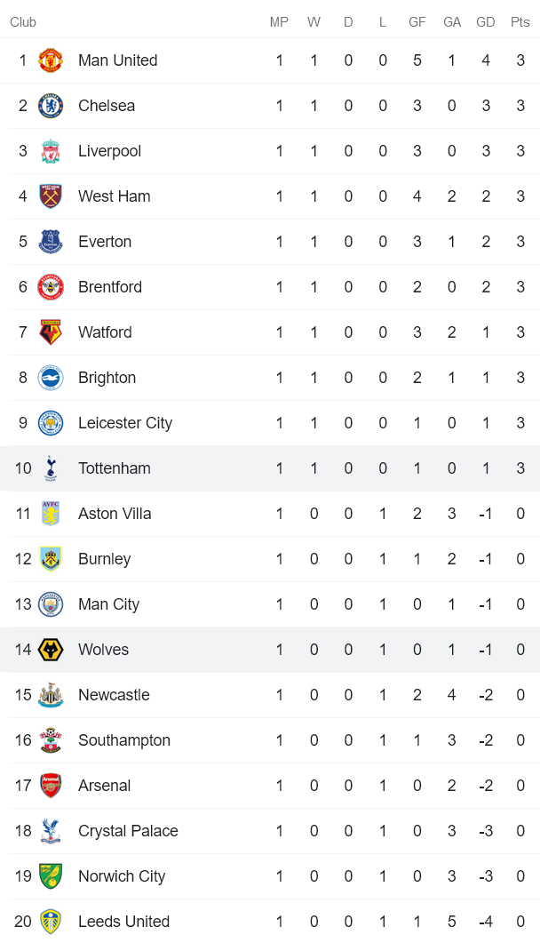
Task: Open the Man City team name link
Action: click(x=108, y=604)
